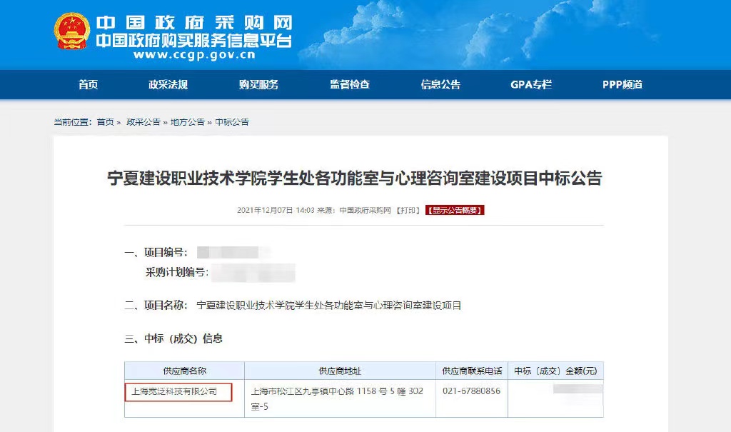Open the PPP频道 navigation tab
The width and height of the screenshot is (731, 432).
[622, 84]
